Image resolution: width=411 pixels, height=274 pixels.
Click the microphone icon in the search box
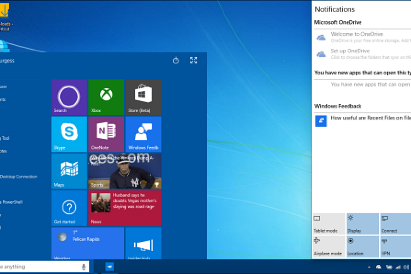[x=83, y=266]
